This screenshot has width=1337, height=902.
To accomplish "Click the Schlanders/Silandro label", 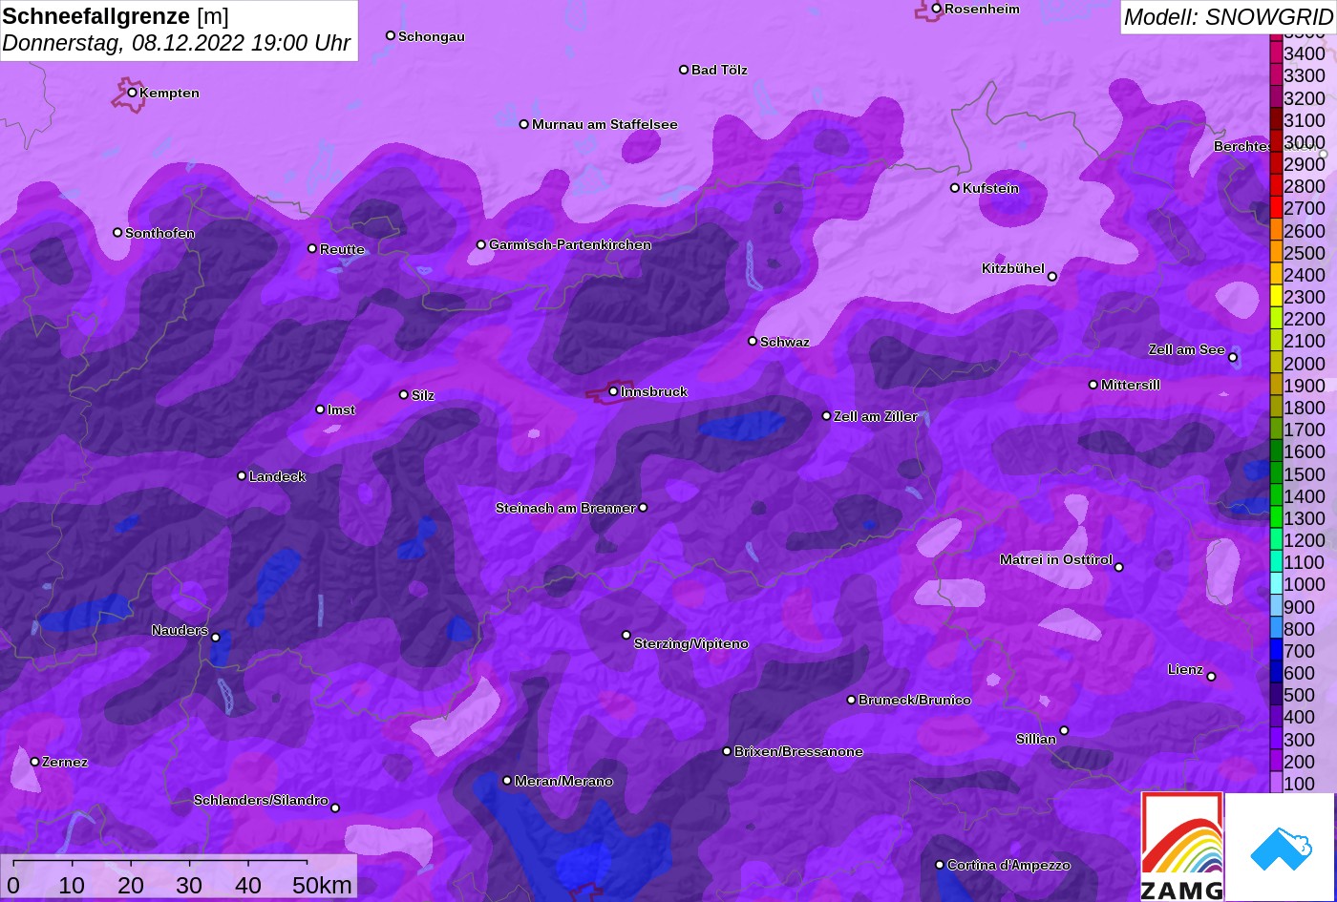I will pyautogui.click(x=261, y=800).
